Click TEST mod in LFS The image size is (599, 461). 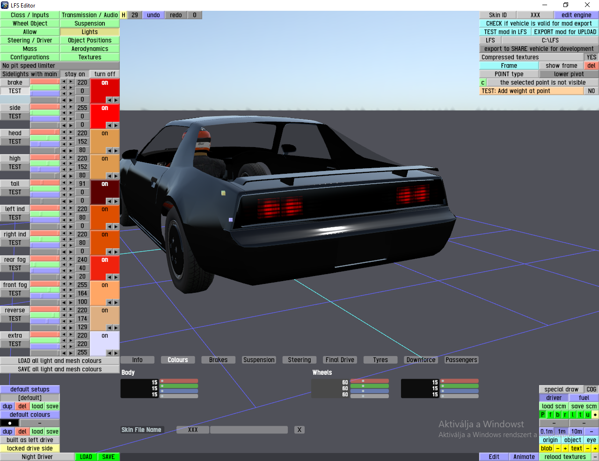[x=505, y=32]
